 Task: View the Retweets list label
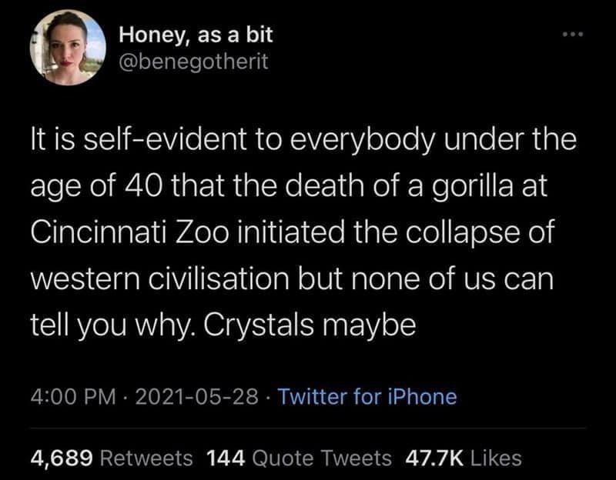pyautogui.click(x=148, y=458)
